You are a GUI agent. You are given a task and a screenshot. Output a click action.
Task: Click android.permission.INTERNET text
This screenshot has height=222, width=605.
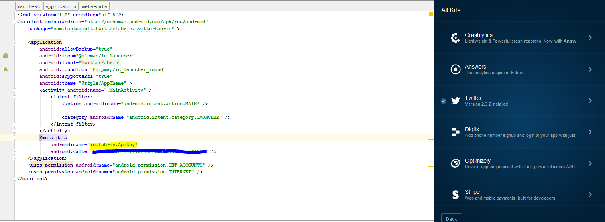[x=153, y=172]
